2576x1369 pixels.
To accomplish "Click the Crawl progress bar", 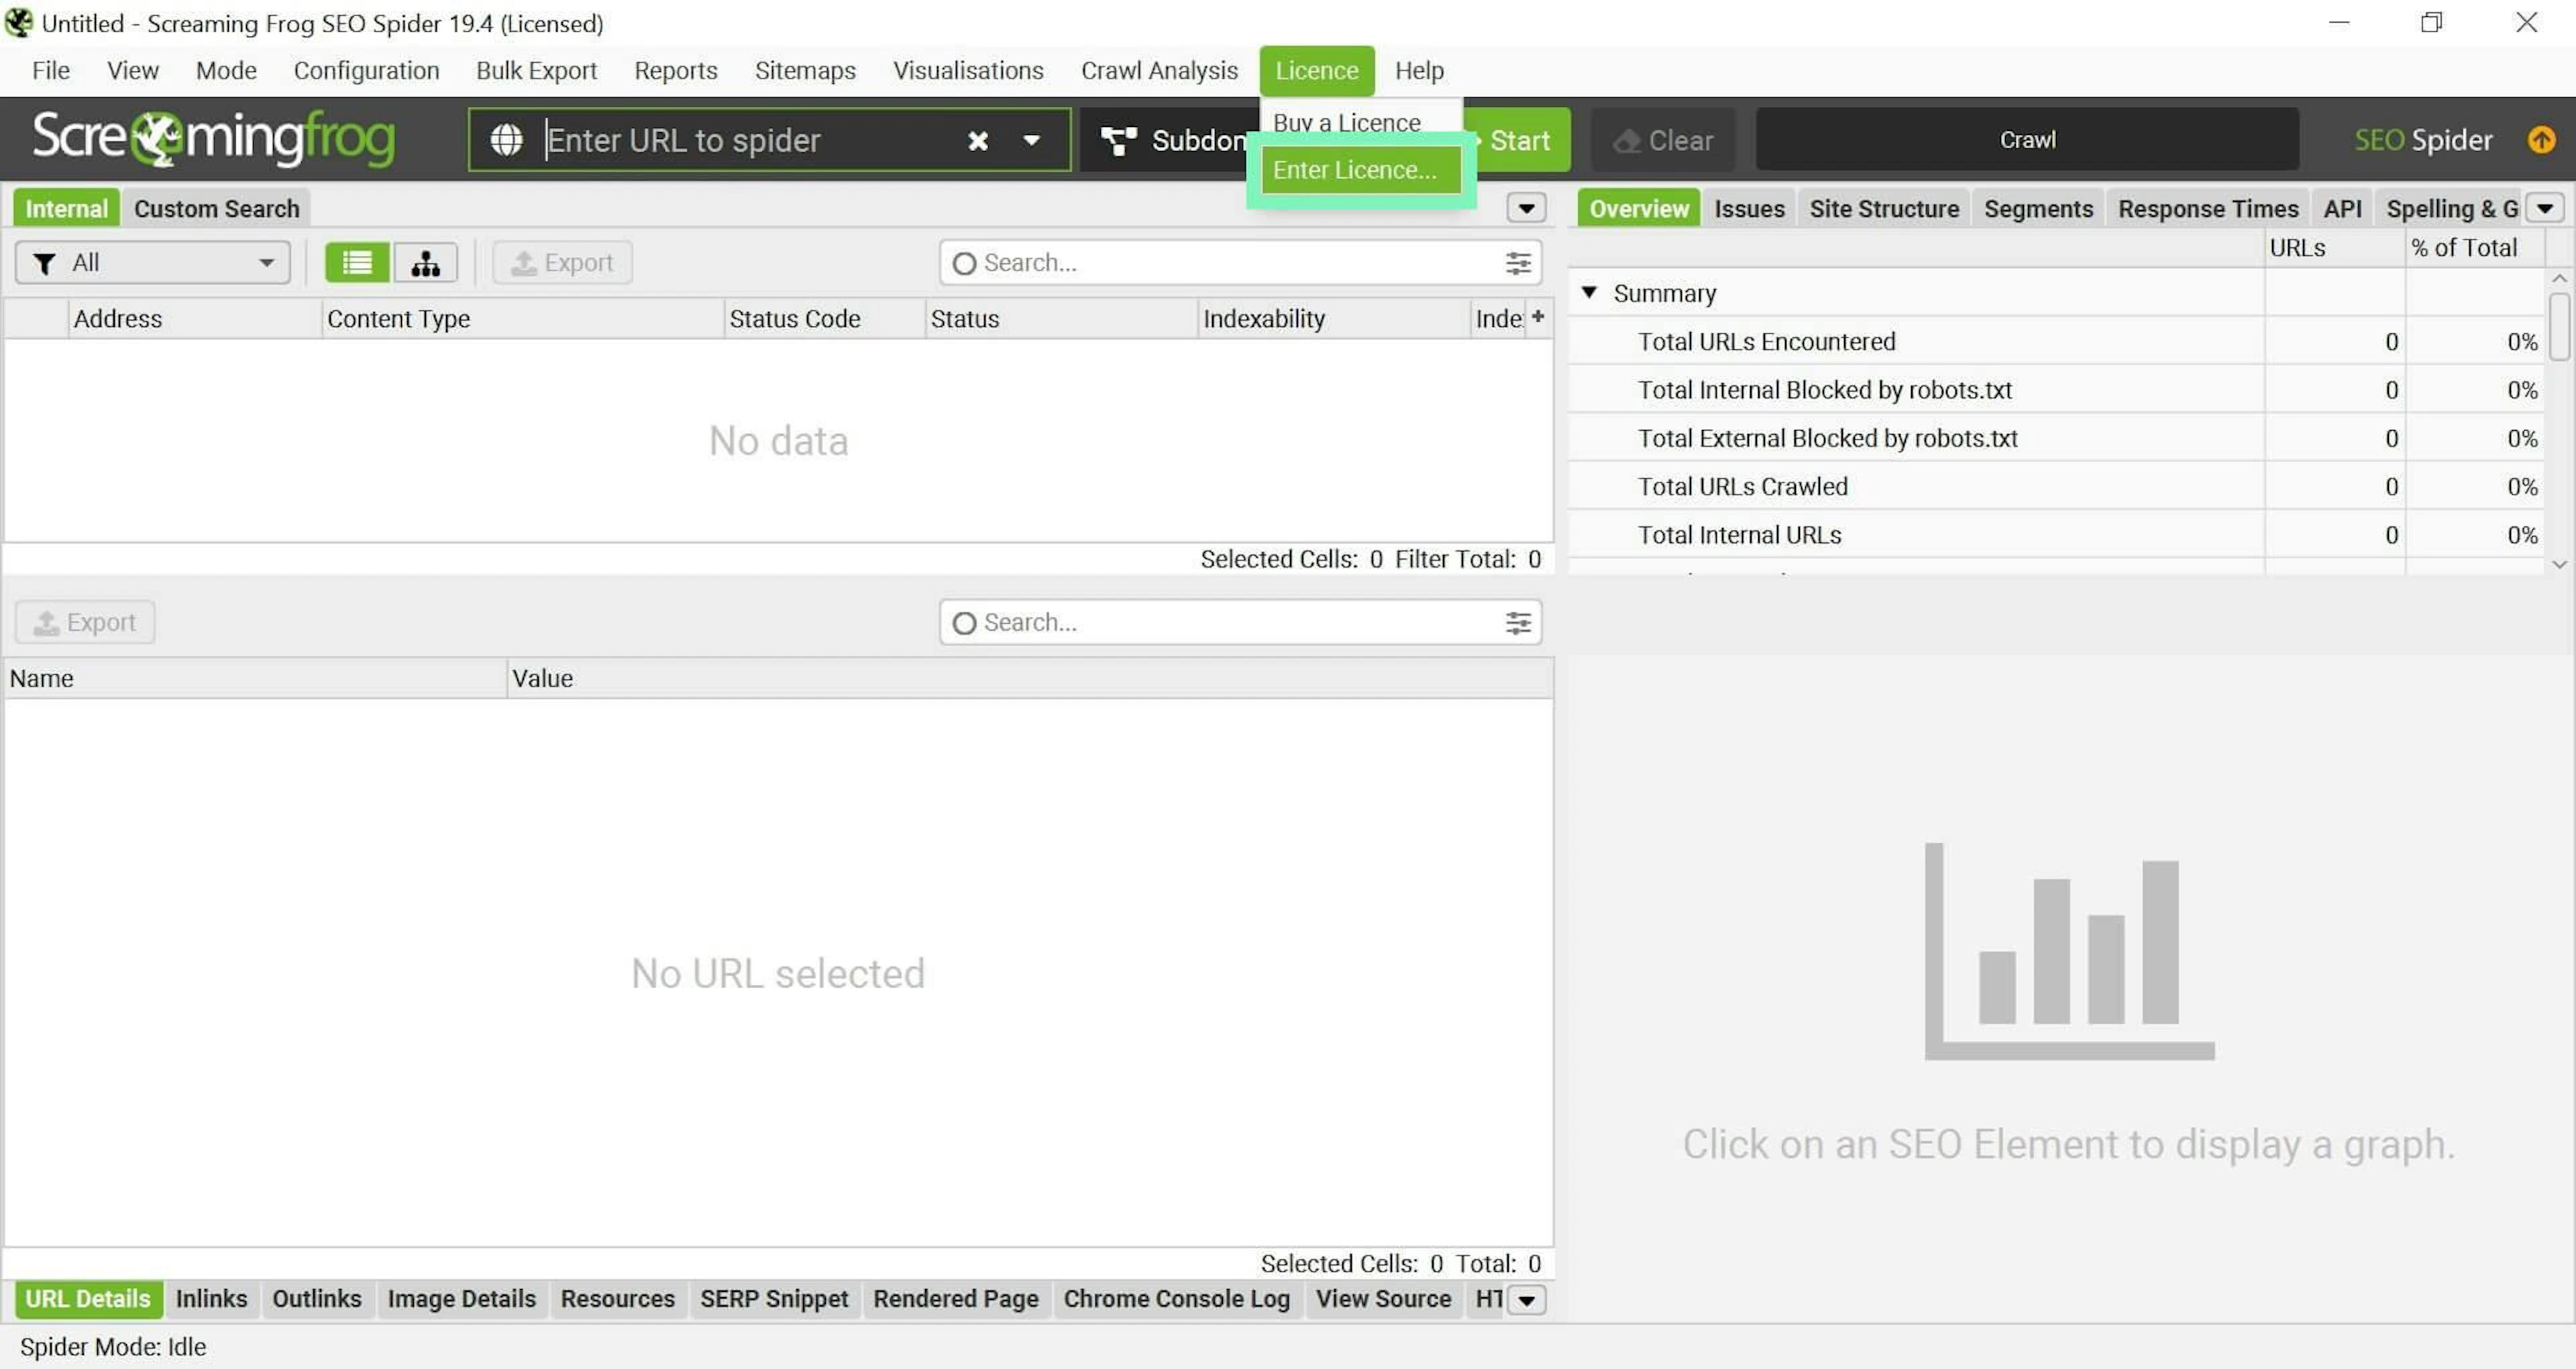I will tap(2027, 139).
